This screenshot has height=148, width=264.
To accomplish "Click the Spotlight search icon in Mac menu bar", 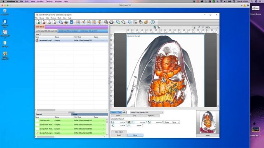I will point(252,1).
